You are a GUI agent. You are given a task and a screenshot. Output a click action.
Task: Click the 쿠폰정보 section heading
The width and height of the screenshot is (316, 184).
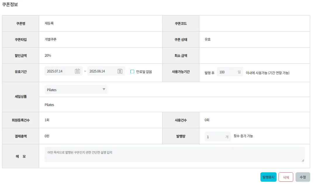pyautogui.click(x=10, y=4)
